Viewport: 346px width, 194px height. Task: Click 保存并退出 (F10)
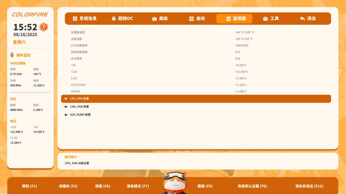coord(309,186)
